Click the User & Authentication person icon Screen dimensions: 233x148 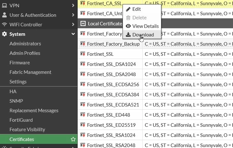4,15
